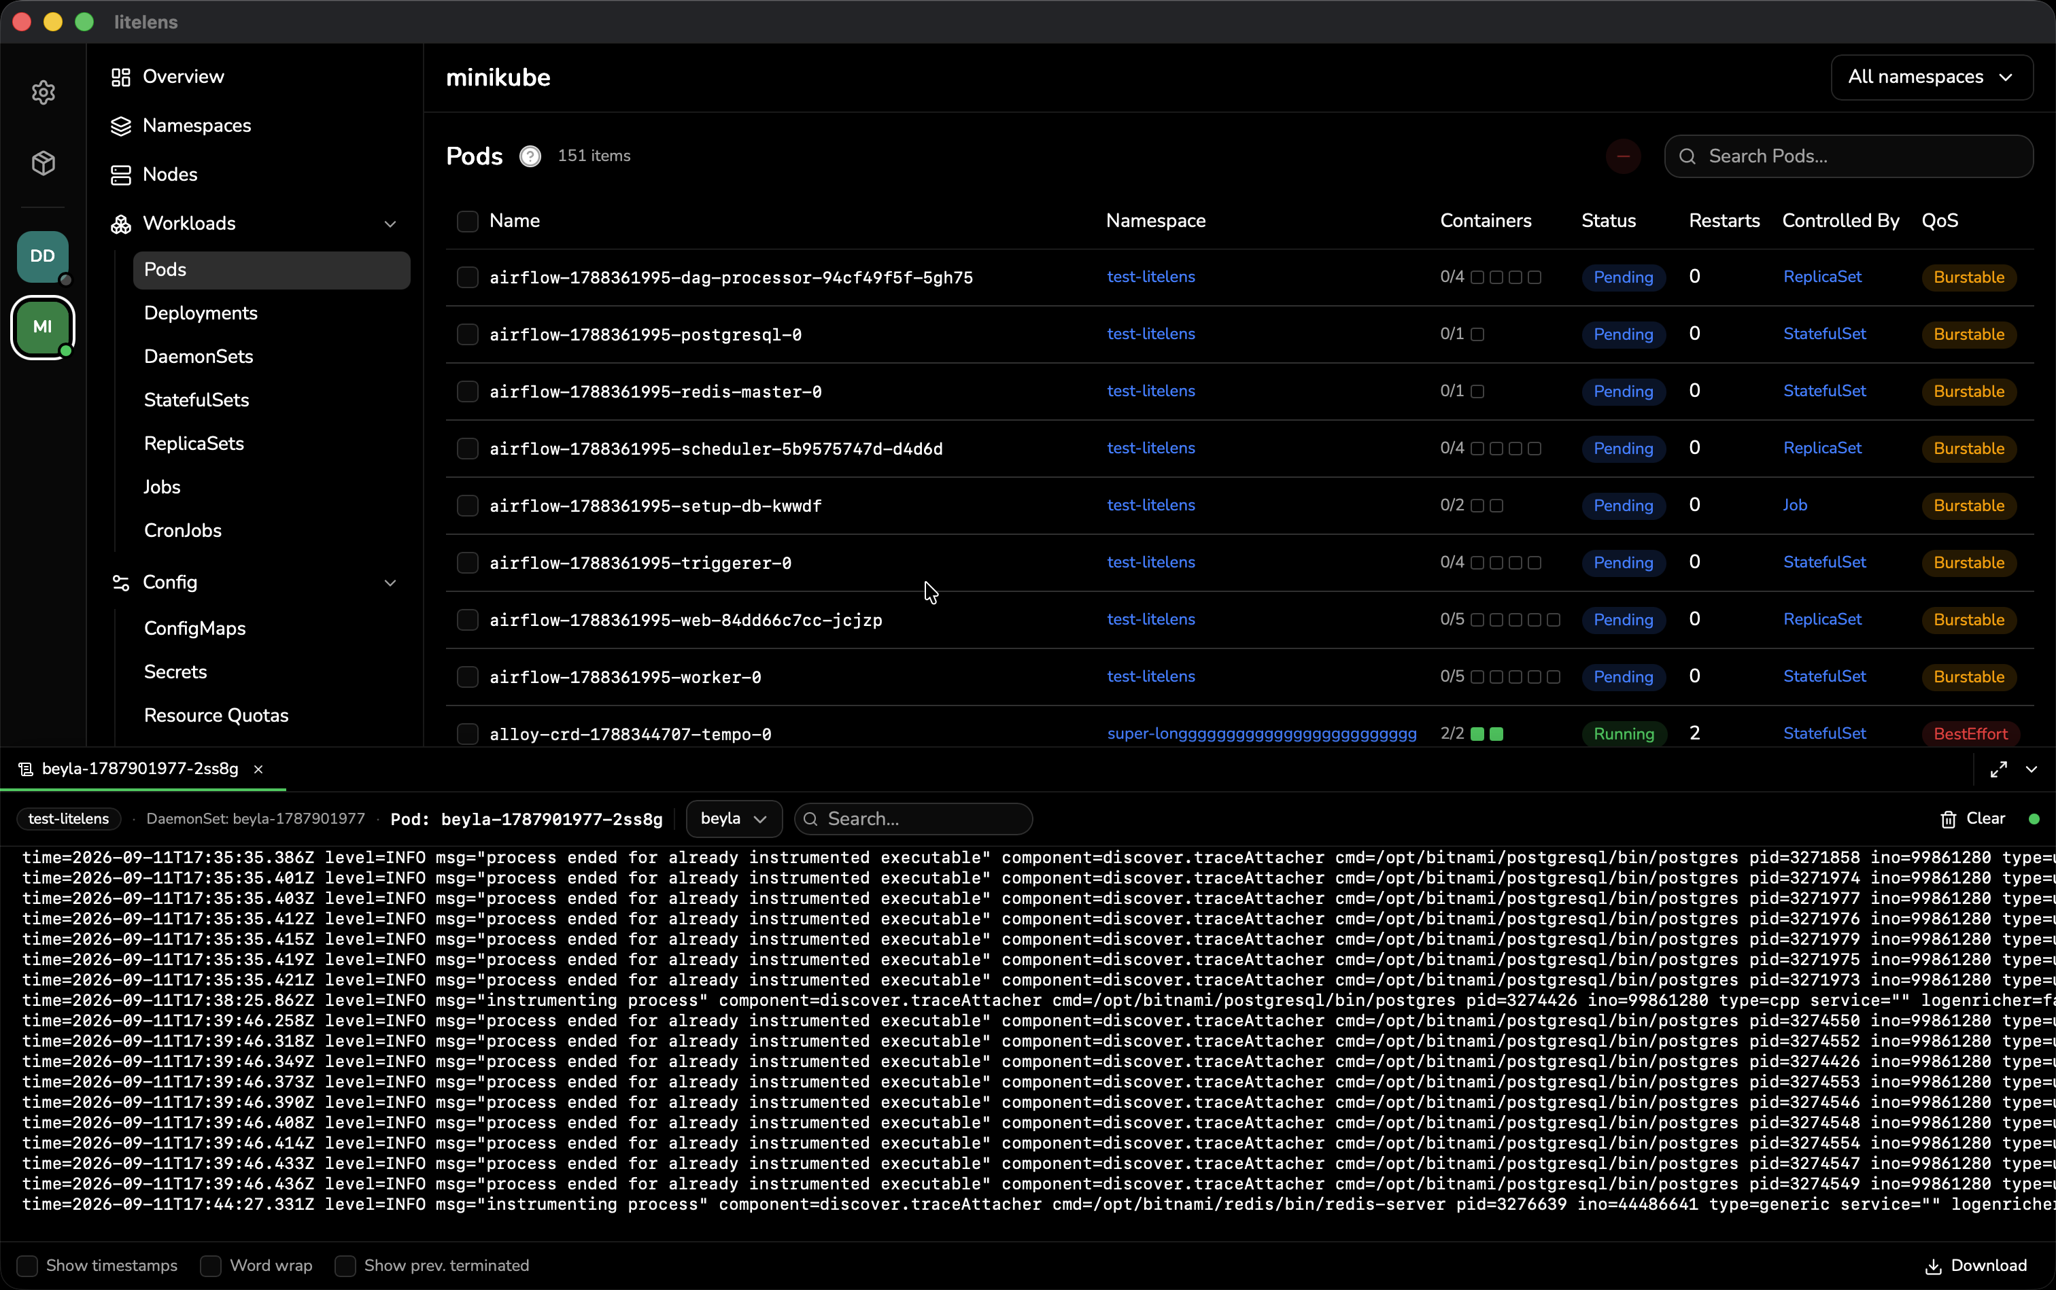The image size is (2056, 1290).
Task: Open Deployments in Workloads
Action: point(201,313)
